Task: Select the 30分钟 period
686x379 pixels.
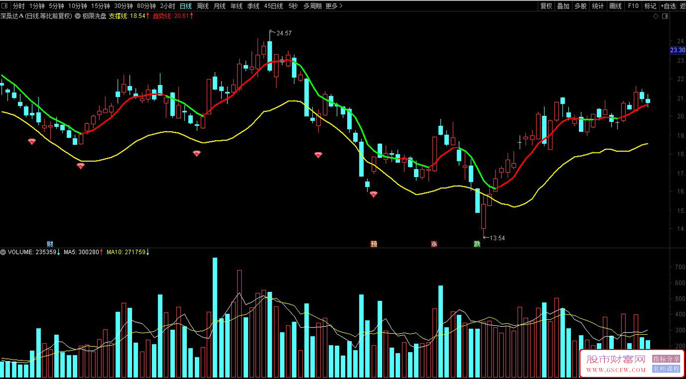Action: point(123,6)
